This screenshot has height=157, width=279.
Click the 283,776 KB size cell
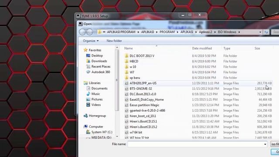click(264, 83)
